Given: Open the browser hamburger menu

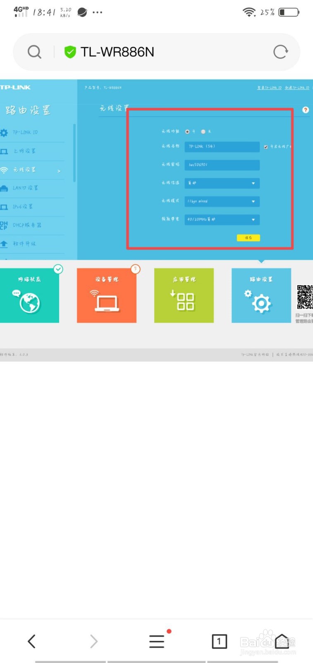Looking at the screenshot, I should (157, 641).
